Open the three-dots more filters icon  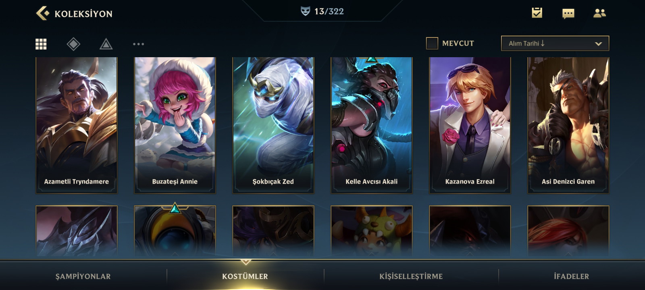point(138,44)
